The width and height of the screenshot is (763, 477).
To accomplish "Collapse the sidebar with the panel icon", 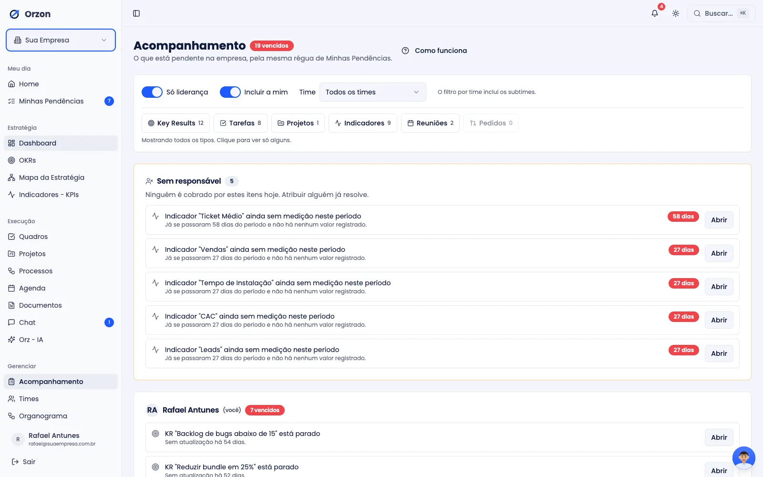I will point(136,13).
